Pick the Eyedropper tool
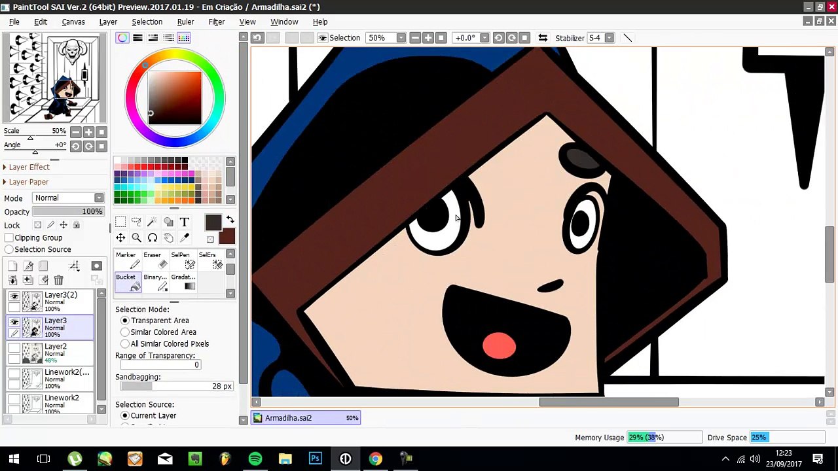This screenshot has width=838, height=471. click(185, 238)
